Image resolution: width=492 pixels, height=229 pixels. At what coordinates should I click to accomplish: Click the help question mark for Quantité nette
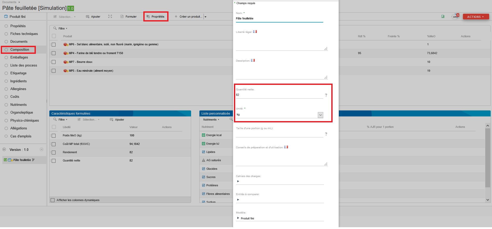pos(326,95)
